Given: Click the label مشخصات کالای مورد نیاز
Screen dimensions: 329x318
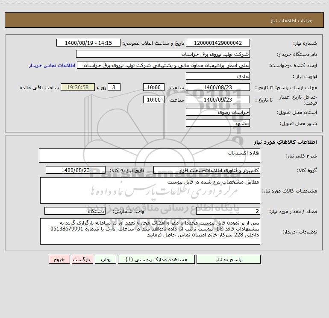Looking at the screenshot, I should pos(290,191).
